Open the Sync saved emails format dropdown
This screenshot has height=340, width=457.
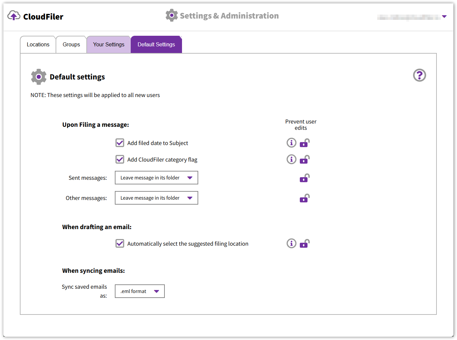140,291
